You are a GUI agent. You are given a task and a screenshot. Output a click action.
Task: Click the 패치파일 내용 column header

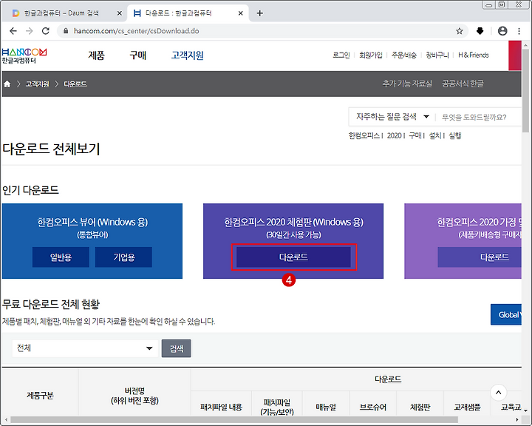click(x=221, y=408)
